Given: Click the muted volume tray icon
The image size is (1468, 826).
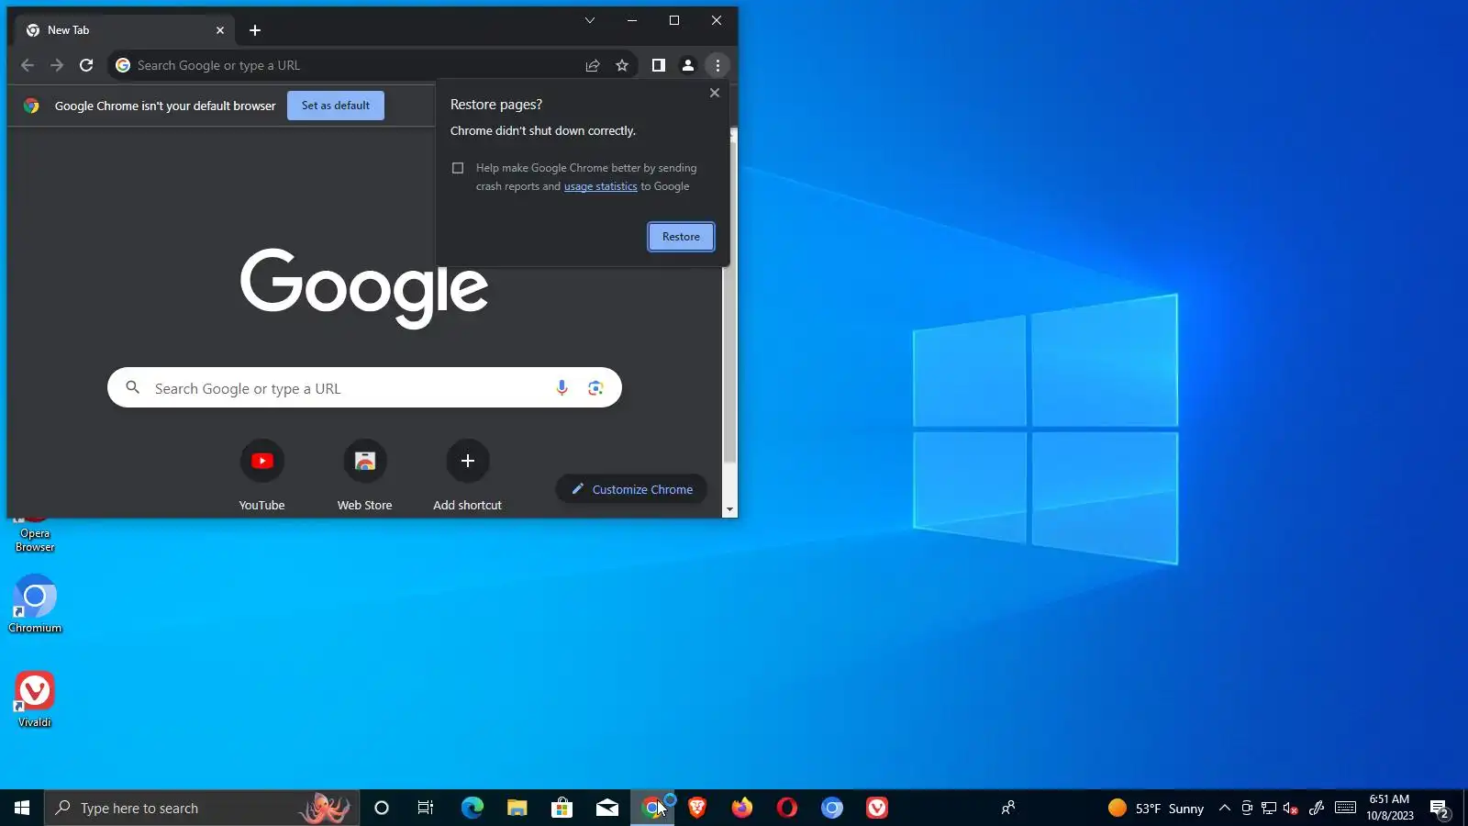Looking at the screenshot, I should pos(1290,808).
